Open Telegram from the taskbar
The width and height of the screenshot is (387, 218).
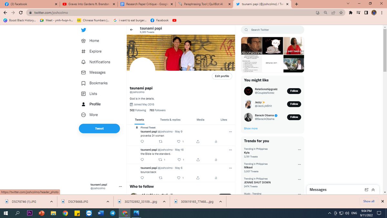pos(113,213)
